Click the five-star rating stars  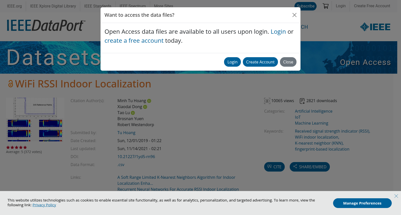coord(17,147)
